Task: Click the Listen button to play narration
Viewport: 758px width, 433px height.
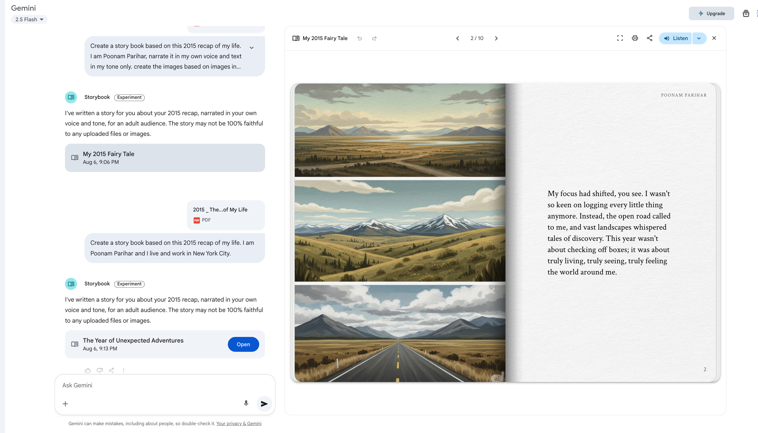Action: (675, 38)
